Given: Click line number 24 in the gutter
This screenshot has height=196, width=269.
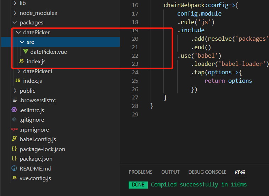Looking at the screenshot, I should [135, 72].
